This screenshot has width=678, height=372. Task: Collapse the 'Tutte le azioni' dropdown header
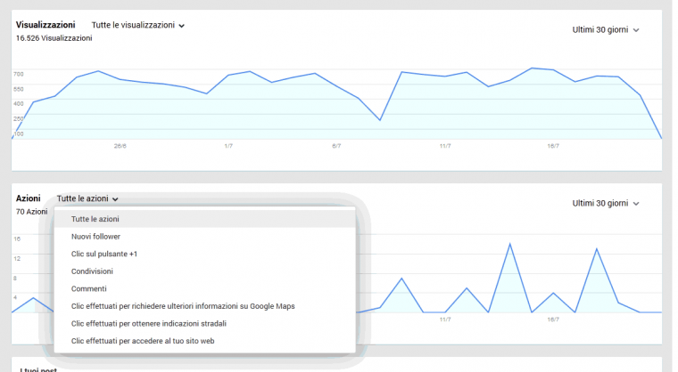(87, 198)
